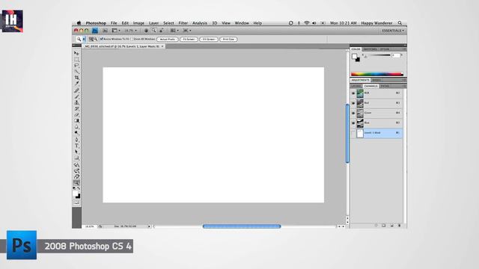Viewport: 479px width, 269px height.
Task: Open the File menu
Action: (114, 23)
